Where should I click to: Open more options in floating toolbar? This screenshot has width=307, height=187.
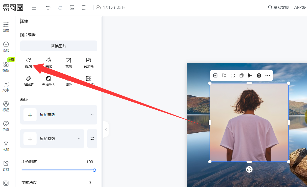click(x=268, y=76)
